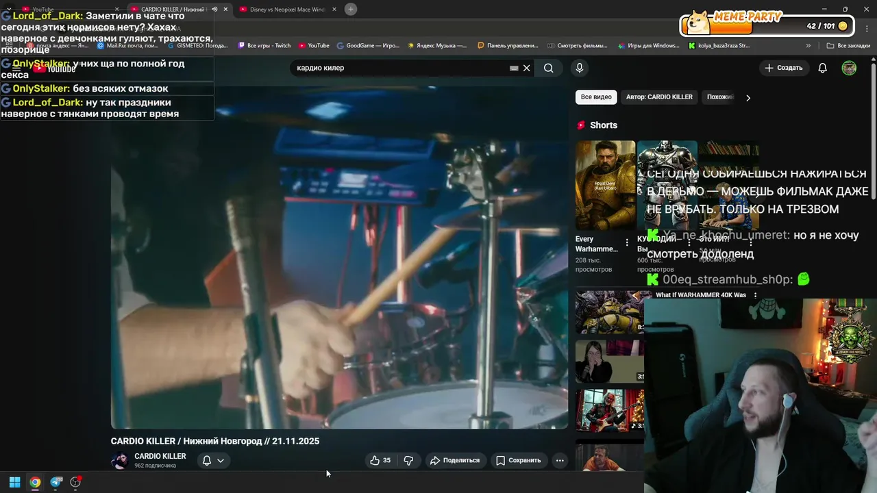
Task: Open the YouTube bookmark in bookmarks bar
Action: coord(314,46)
